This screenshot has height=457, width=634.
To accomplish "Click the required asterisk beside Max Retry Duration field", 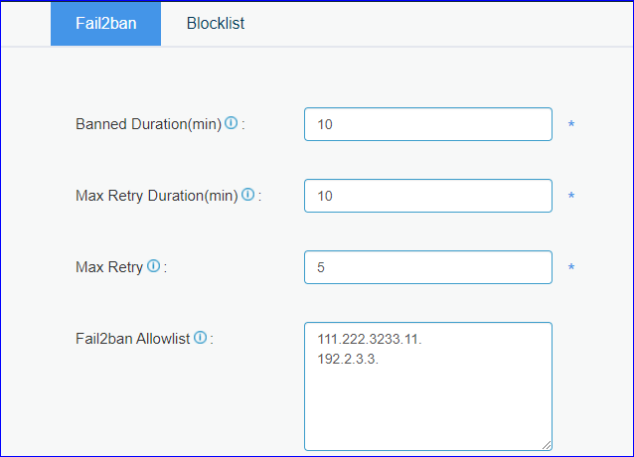I will 571,197.
